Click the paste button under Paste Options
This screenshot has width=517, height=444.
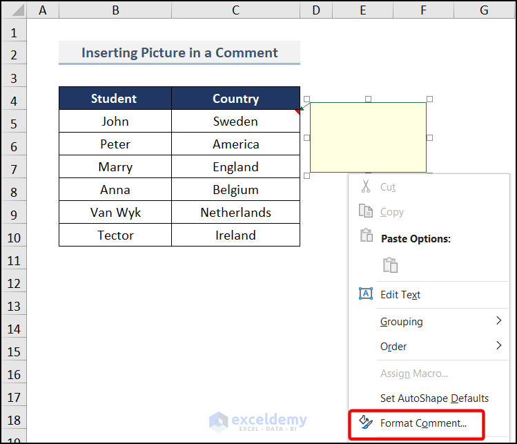390,264
